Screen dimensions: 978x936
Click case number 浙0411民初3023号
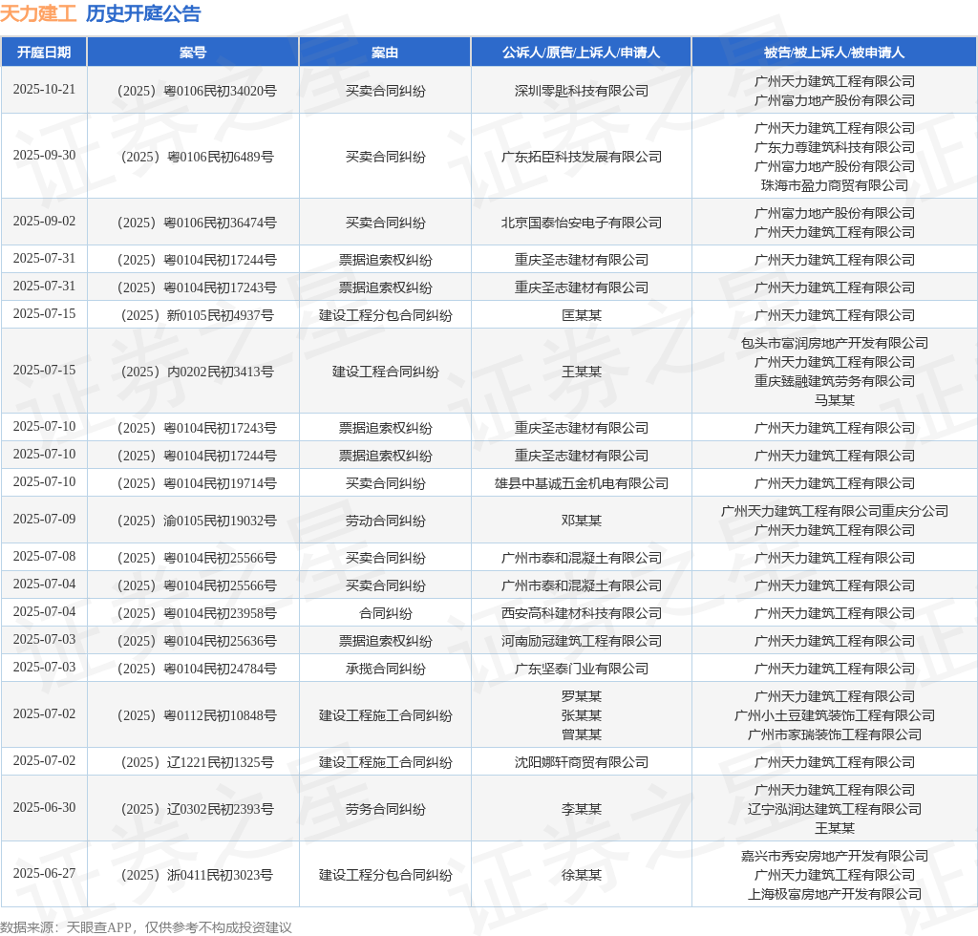point(197,876)
